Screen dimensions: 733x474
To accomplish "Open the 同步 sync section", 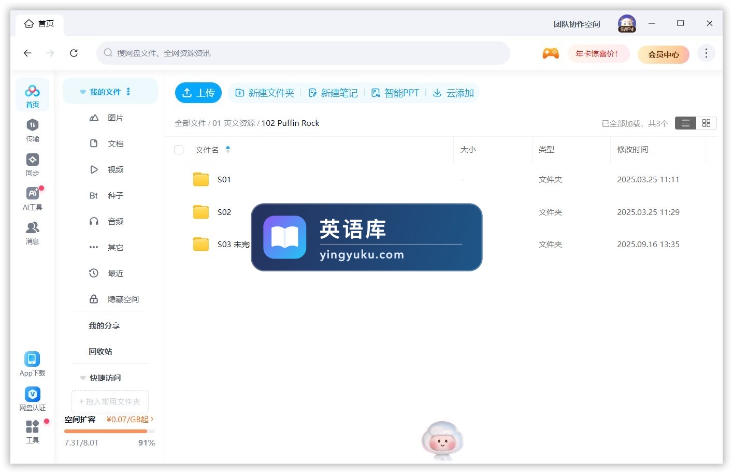I will pyautogui.click(x=32, y=164).
